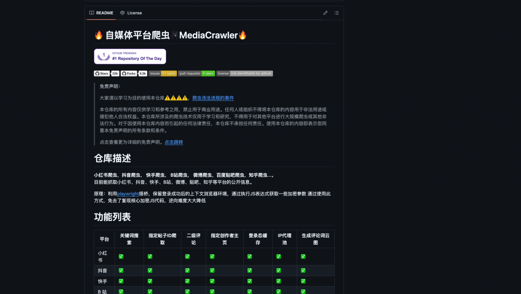The height and width of the screenshot is (294, 521).
Task: Click the 22k stars count badge
Action: 115,73
